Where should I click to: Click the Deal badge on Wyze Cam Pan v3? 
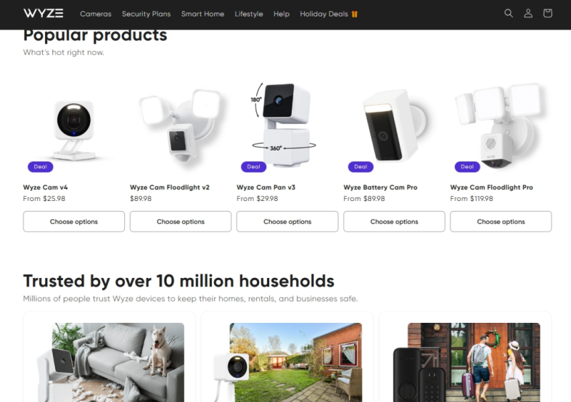[x=253, y=167]
